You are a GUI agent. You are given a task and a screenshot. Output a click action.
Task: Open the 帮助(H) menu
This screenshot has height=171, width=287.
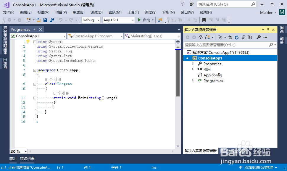point(206,12)
